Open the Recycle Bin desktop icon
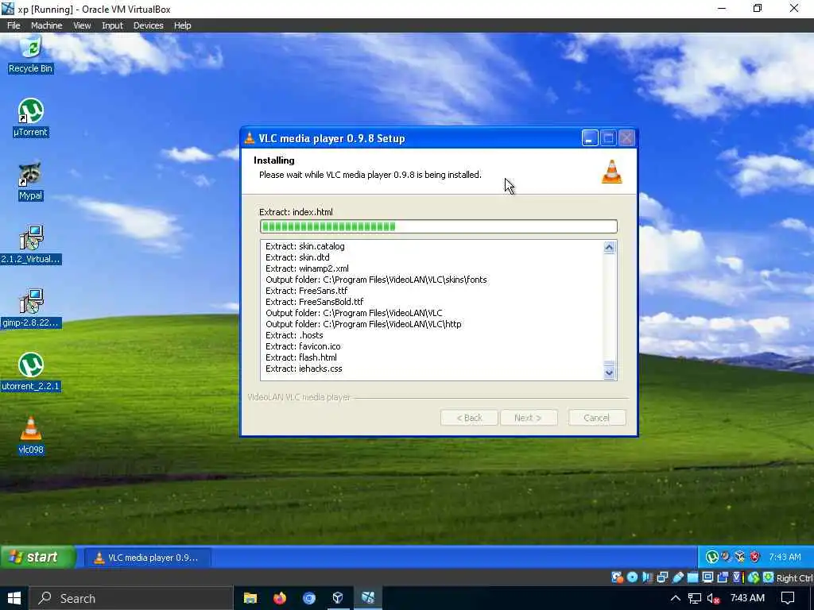 click(31, 55)
